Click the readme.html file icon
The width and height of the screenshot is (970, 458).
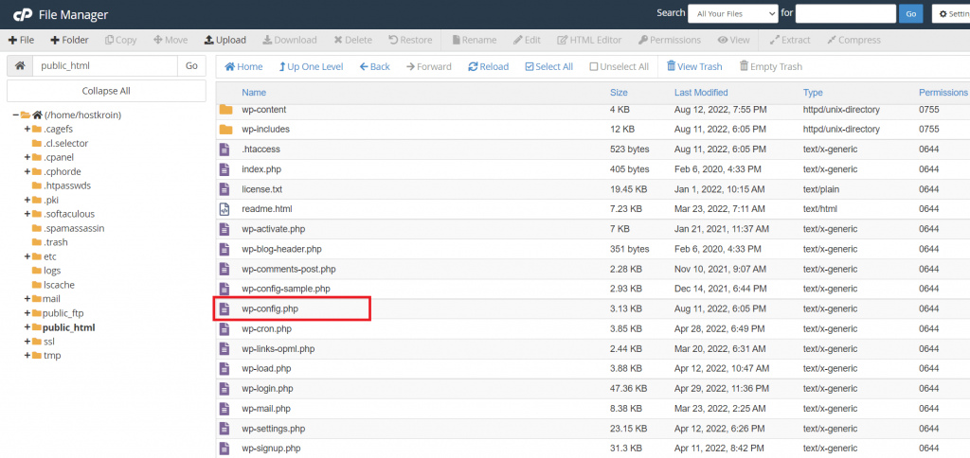pos(225,209)
